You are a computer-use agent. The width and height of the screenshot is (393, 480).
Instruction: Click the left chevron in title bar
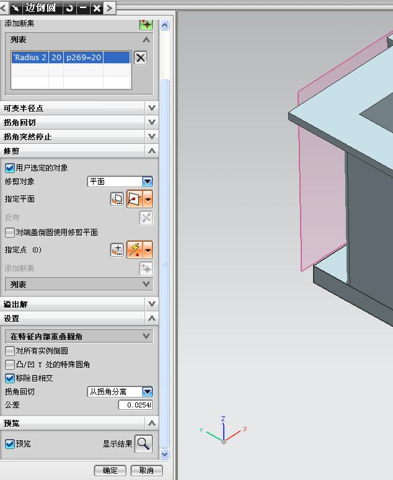click(3, 8)
